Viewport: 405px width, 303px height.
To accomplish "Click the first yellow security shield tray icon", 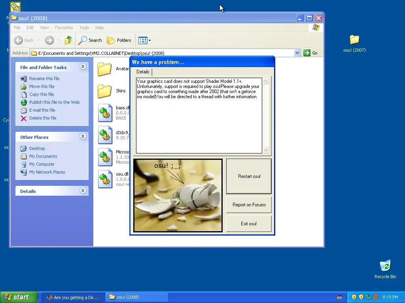I will tap(354, 297).
